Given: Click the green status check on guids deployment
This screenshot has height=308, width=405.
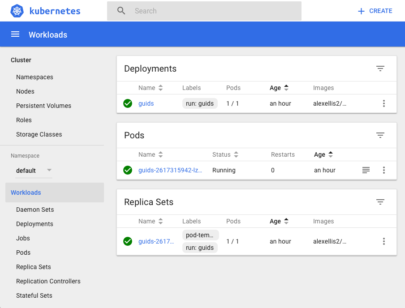Looking at the screenshot, I should pos(127,103).
